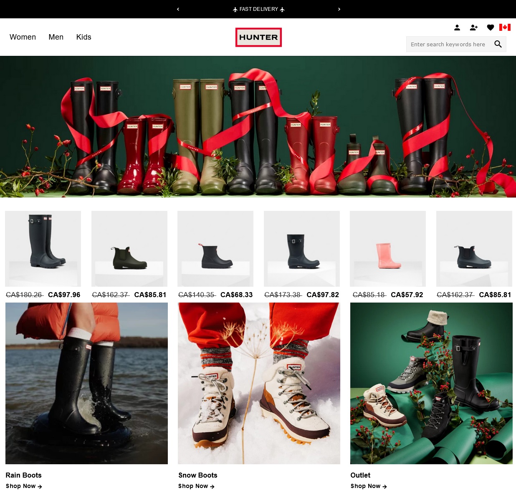Image resolution: width=516 pixels, height=493 pixels.
Task: Advance the FAST DELIVERY carousel forward
Action: [339, 9]
